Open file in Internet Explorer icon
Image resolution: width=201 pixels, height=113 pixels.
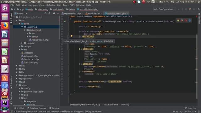(190, 20)
